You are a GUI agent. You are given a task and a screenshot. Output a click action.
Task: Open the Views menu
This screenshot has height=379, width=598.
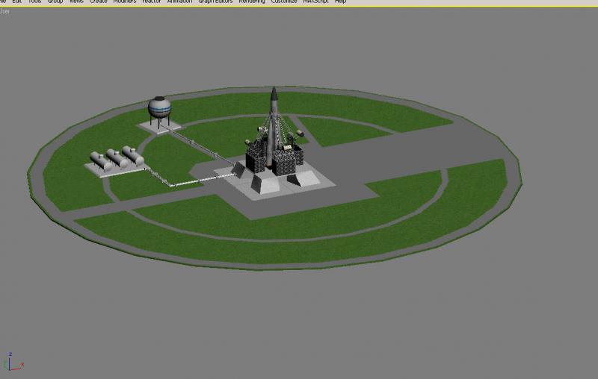coord(76,1)
